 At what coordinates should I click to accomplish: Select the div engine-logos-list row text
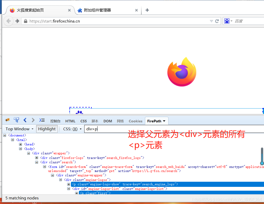(120, 189)
